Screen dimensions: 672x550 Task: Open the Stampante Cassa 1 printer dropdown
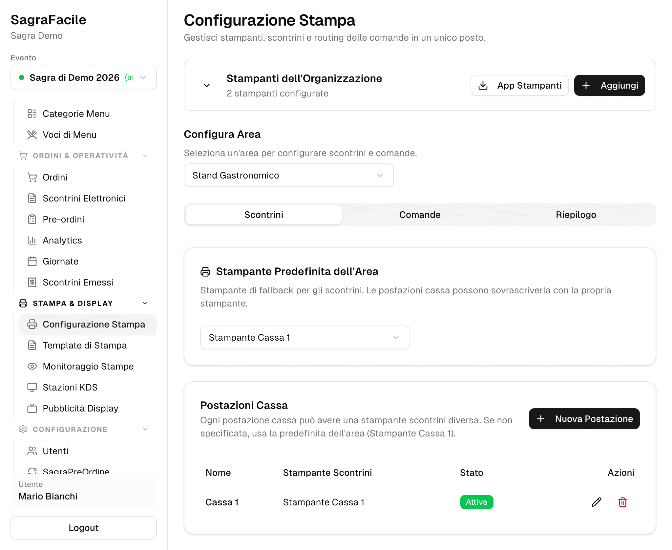(305, 337)
